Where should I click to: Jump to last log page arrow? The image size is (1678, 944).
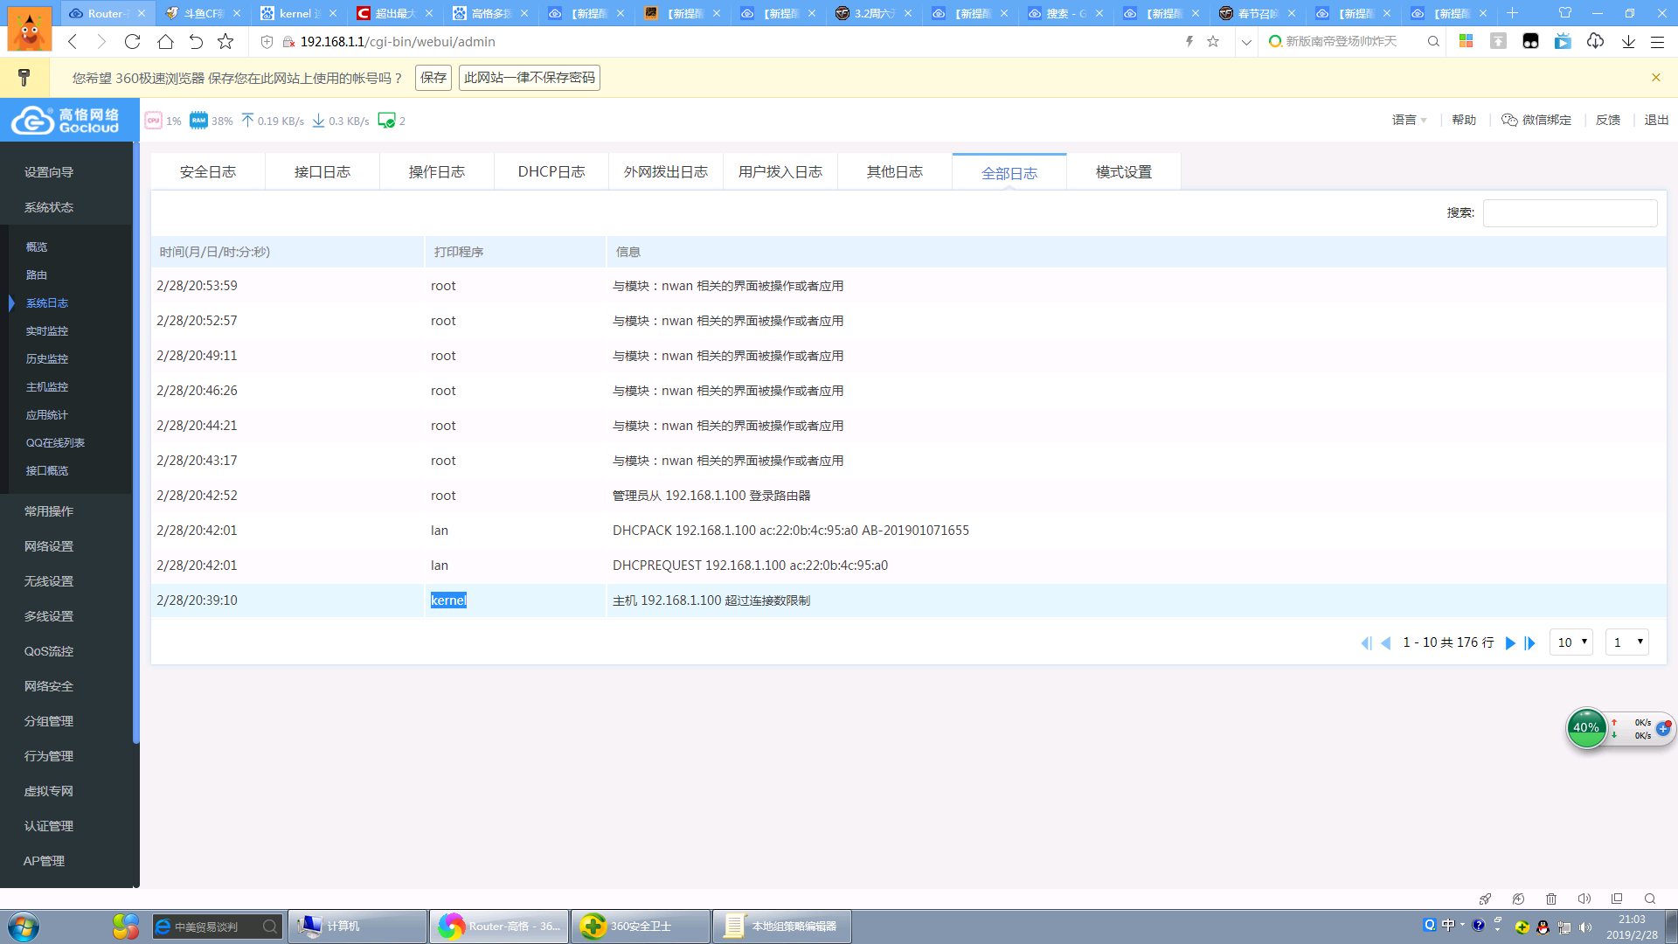(1530, 643)
